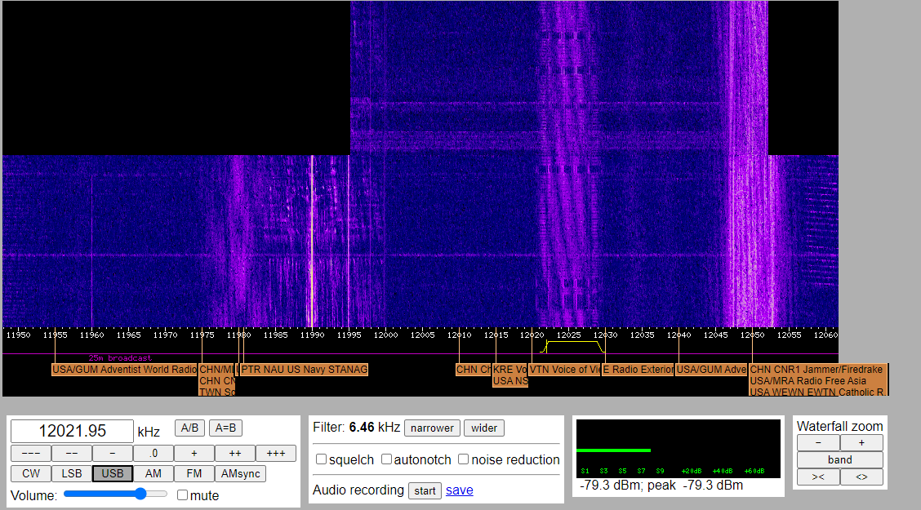Enable the mute checkbox
Viewport: 921px width, 510px height.
point(183,494)
